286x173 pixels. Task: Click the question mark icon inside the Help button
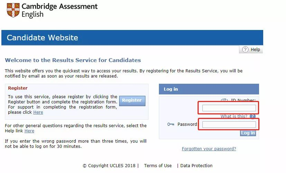point(245,49)
